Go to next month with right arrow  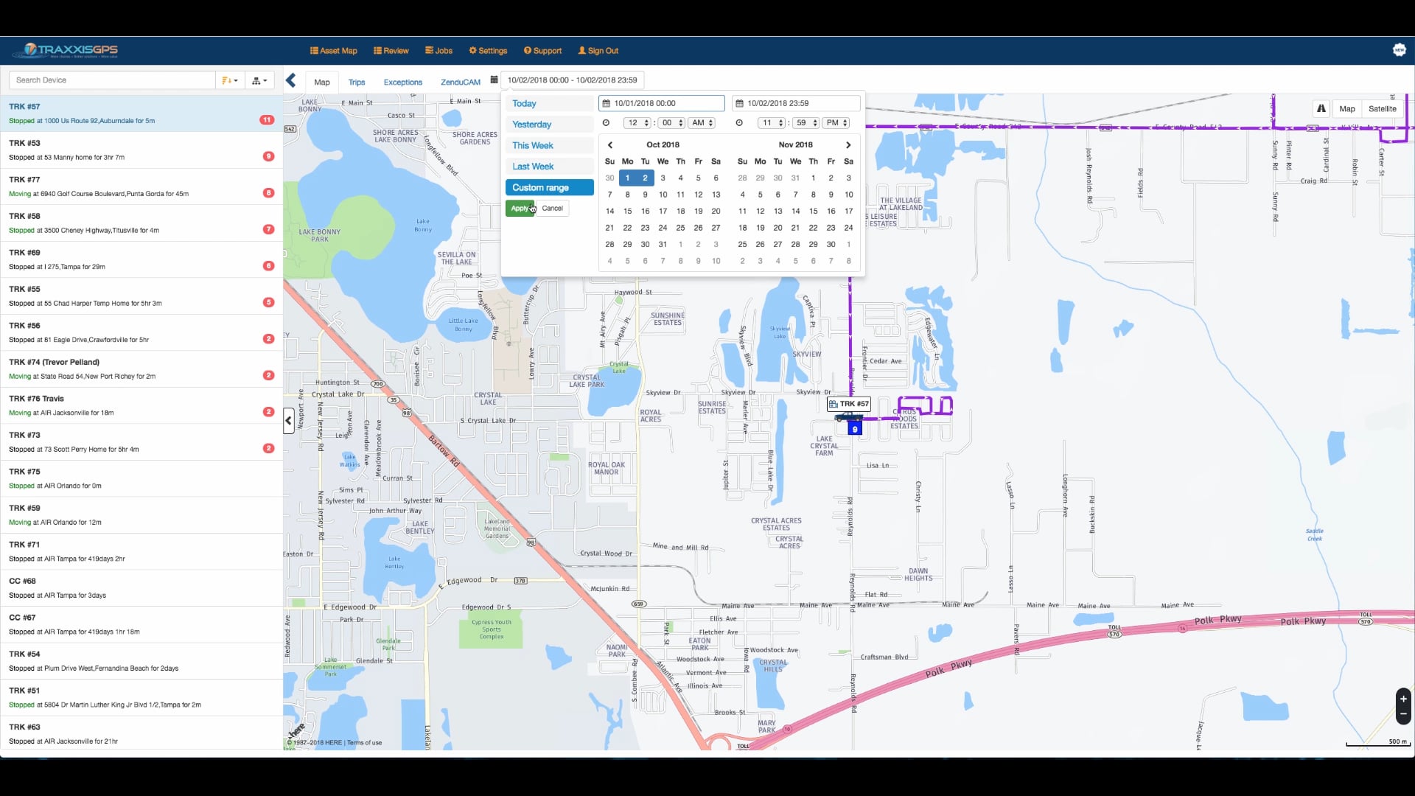tap(848, 145)
